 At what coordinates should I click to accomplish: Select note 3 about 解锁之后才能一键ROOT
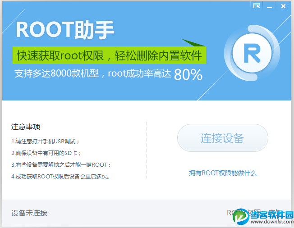[61, 164]
